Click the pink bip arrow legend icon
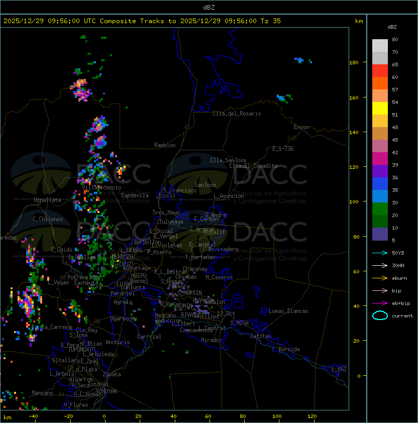The image size is (418, 423). point(380,290)
